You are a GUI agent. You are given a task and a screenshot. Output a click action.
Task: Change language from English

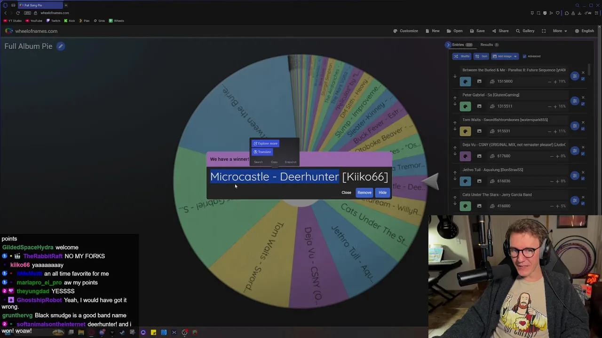pos(584,31)
